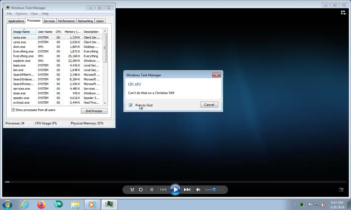Minimize the media player window

click(x=326, y=5)
